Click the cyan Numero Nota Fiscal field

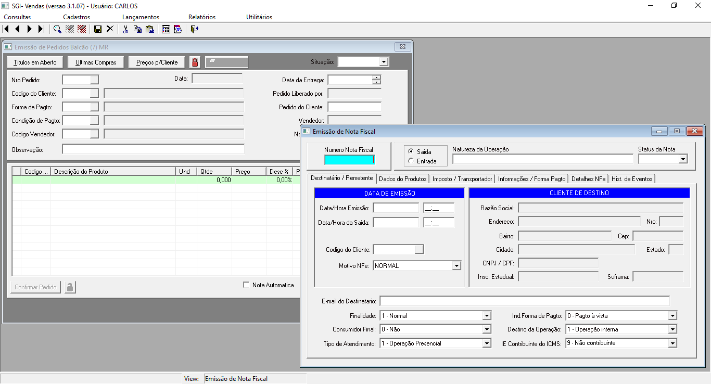click(x=349, y=160)
